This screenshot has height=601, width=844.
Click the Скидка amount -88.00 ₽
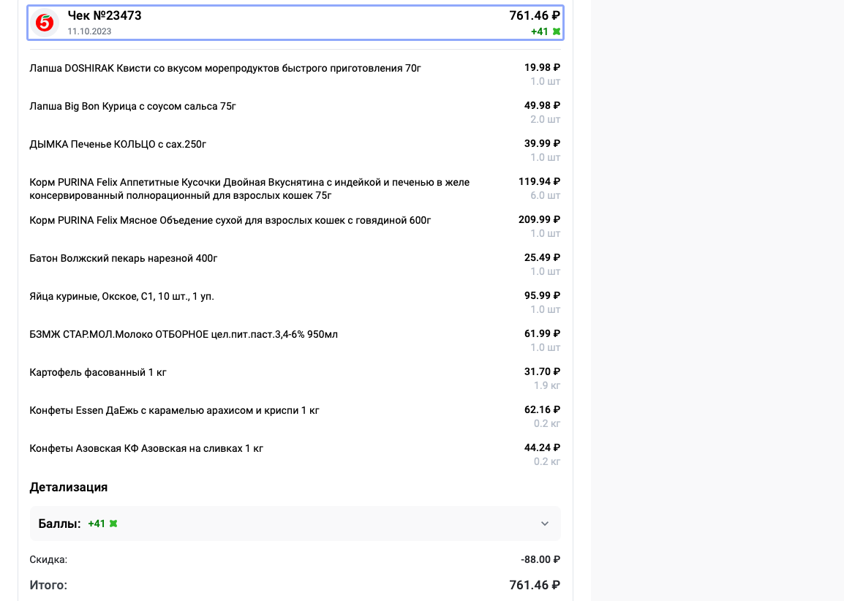[x=540, y=560]
